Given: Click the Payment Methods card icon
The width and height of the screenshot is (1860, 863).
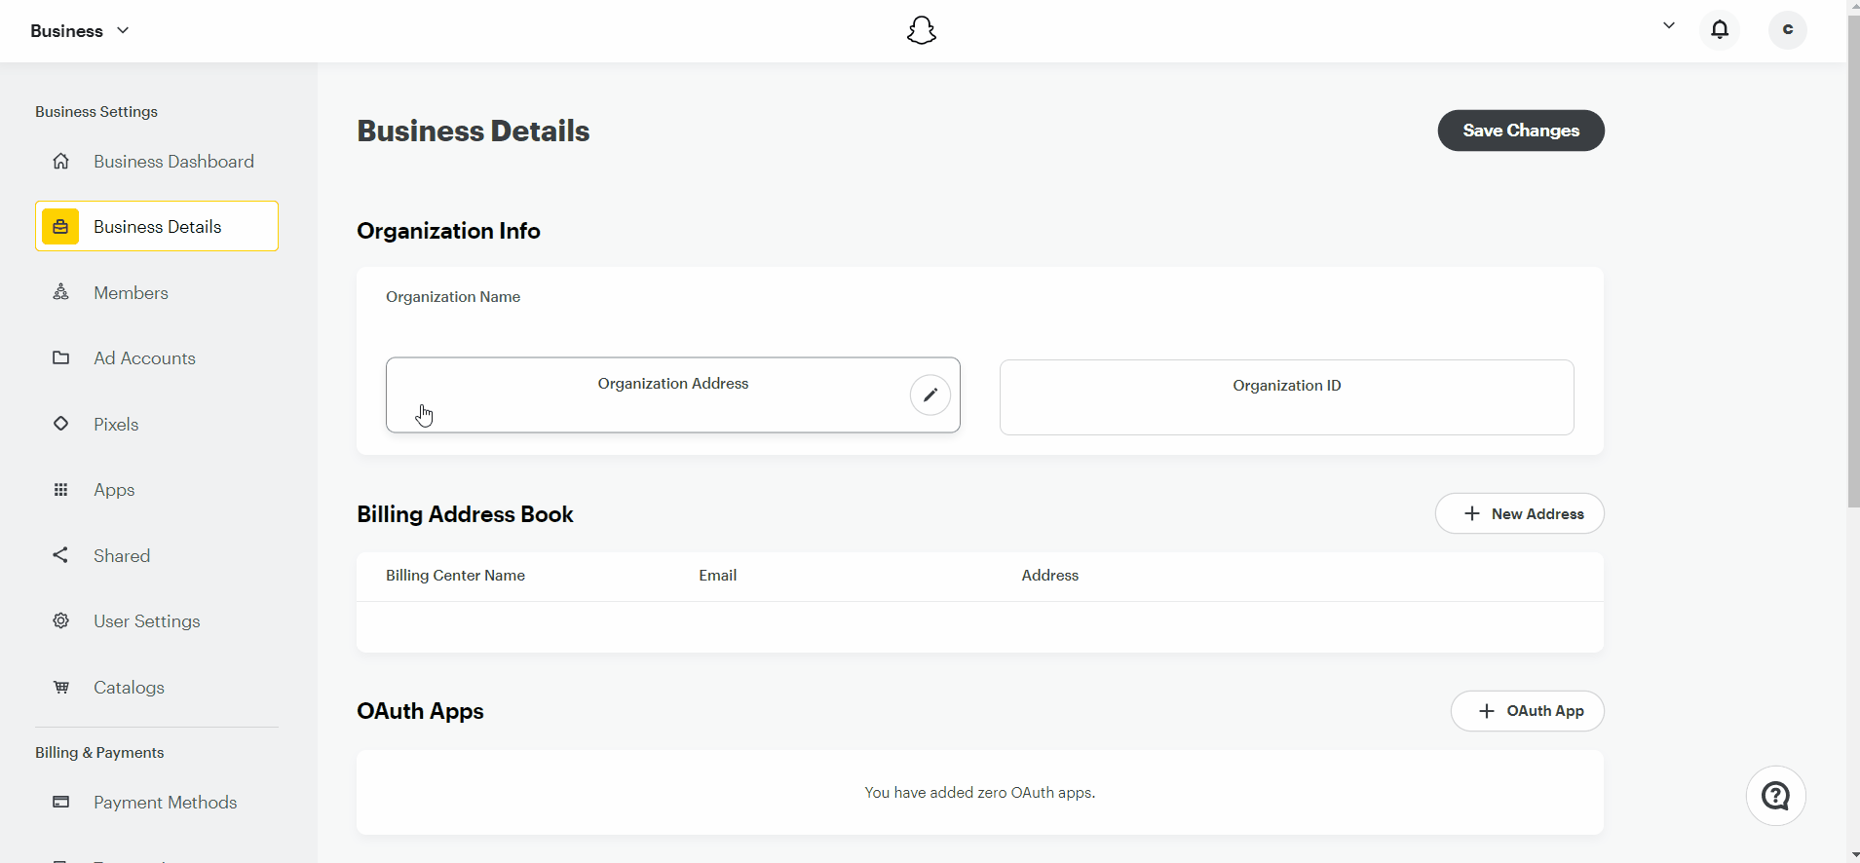Looking at the screenshot, I should click(60, 802).
